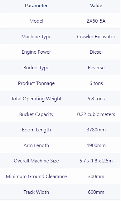Select the Reverse bucket type value
Viewport: 121px width, 201px height.
pos(96,68)
